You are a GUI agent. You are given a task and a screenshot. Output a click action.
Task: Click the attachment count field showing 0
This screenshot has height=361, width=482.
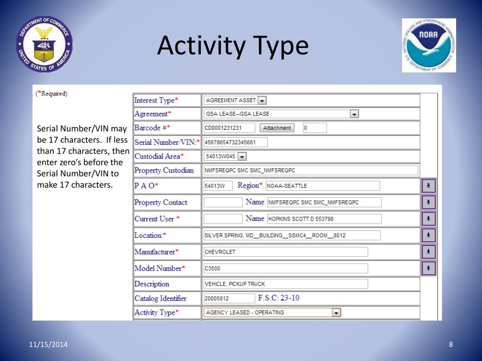tap(315, 128)
